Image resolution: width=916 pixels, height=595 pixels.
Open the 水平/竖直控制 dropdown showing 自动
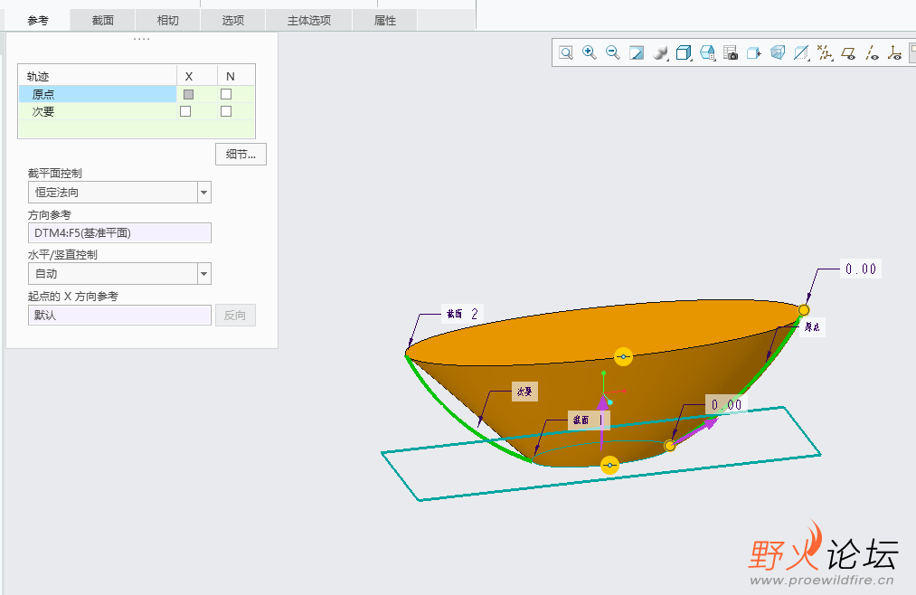203,273
